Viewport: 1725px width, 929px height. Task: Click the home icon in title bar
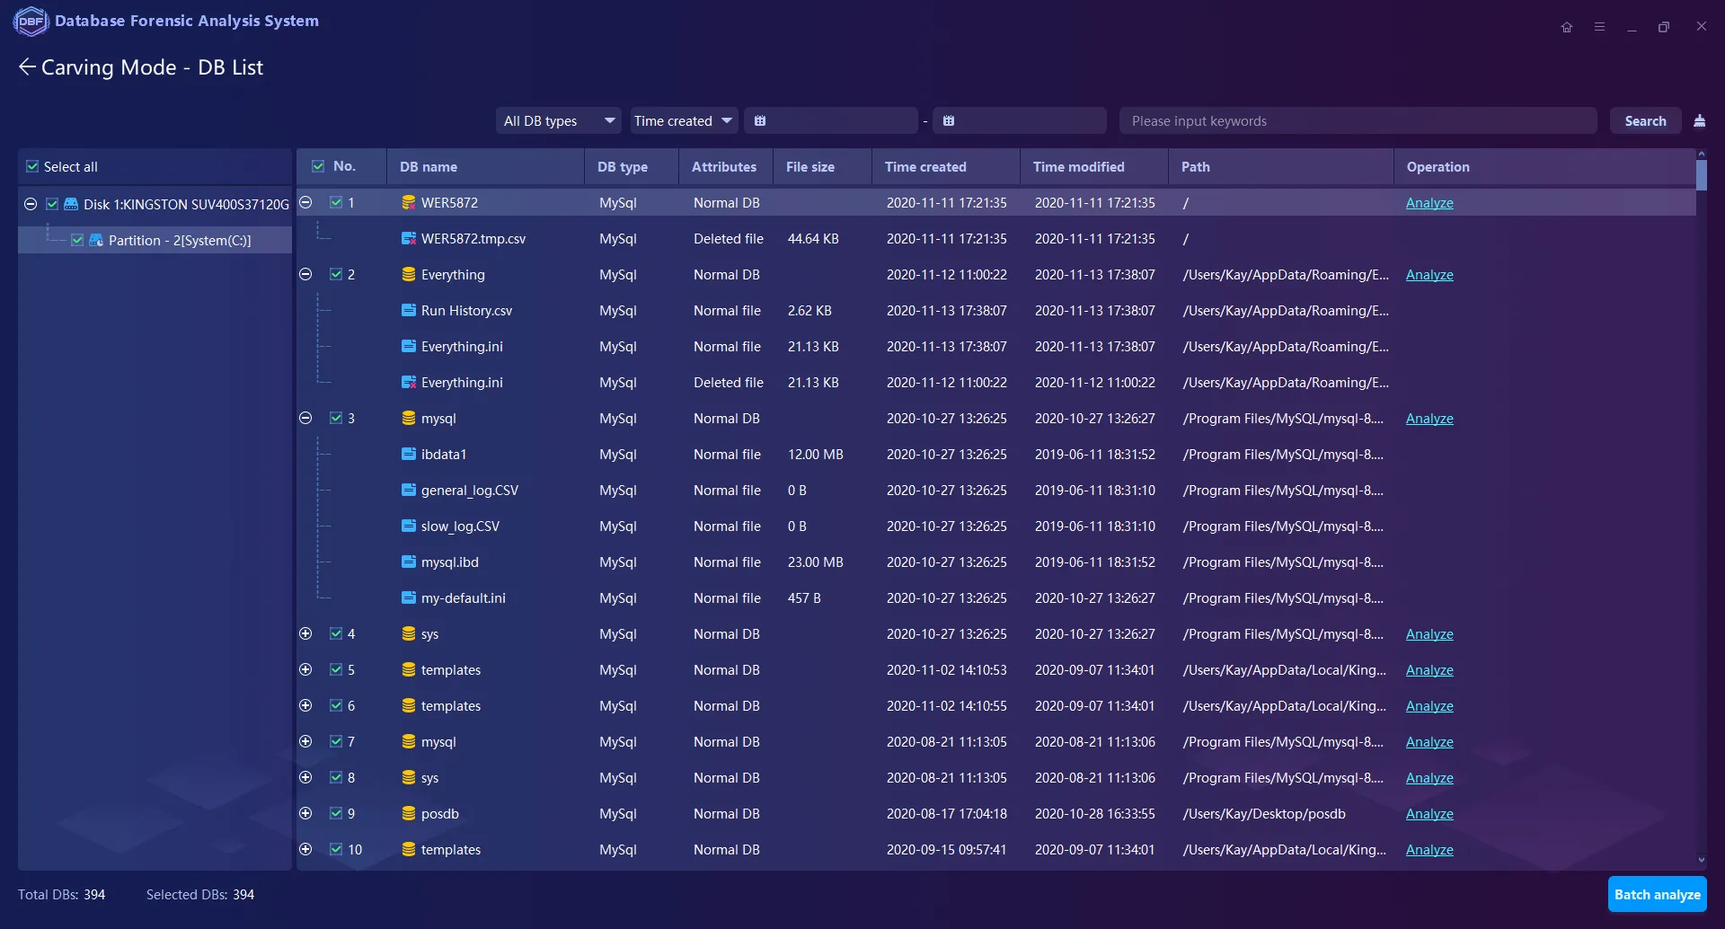pyautogui.click(x=1567, y=27)
